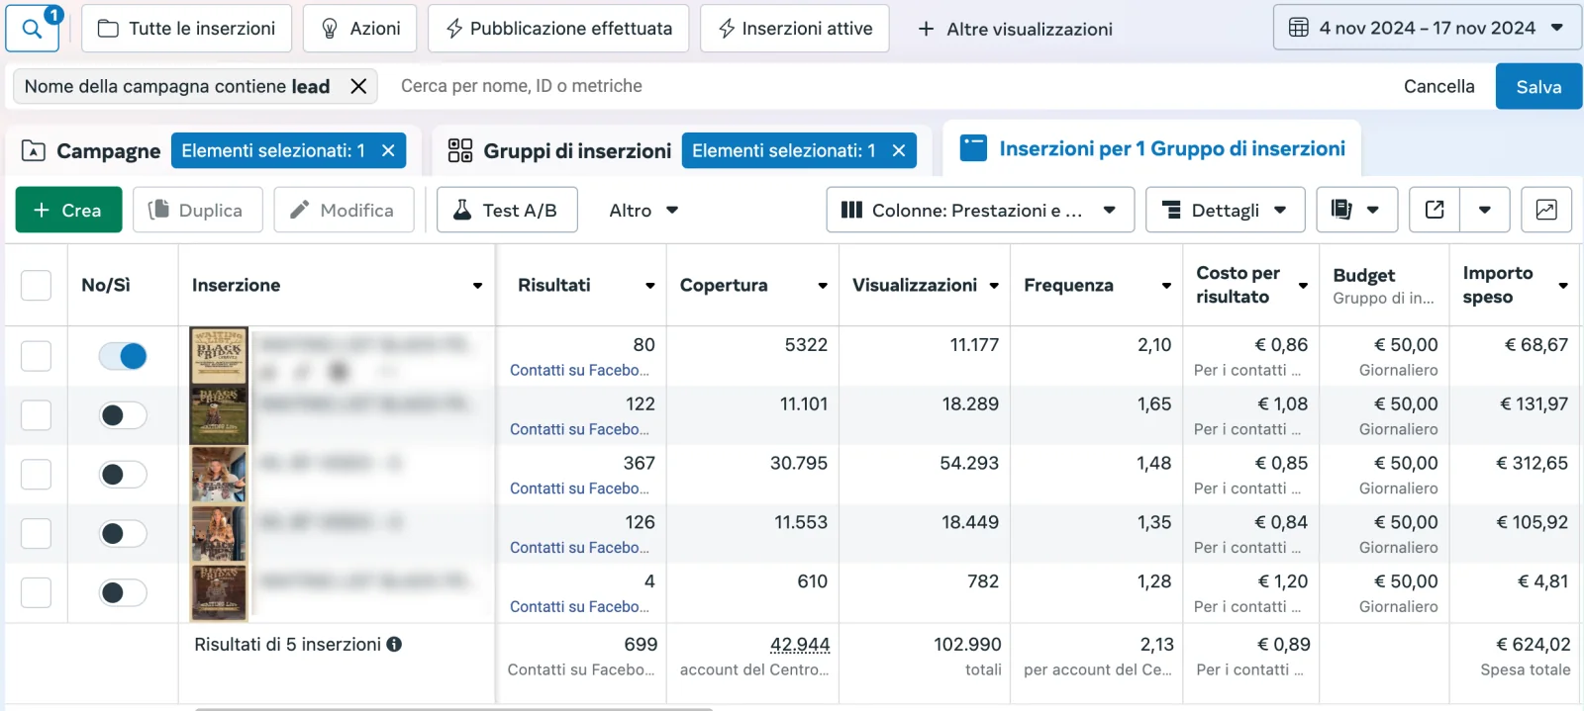The height and width of the screenshot is (711, 1584).
Task: Open Altre visualizzazioni
Action: click(x=1016, y=29)
